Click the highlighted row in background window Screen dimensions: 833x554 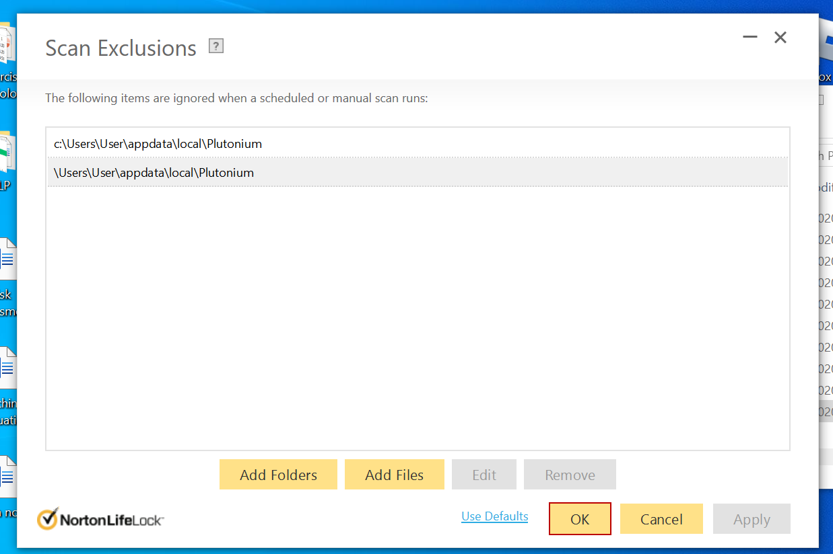[826, 411]
